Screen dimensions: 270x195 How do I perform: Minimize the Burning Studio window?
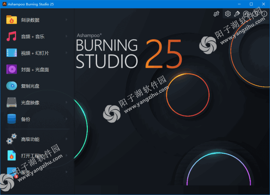point(239,4)
